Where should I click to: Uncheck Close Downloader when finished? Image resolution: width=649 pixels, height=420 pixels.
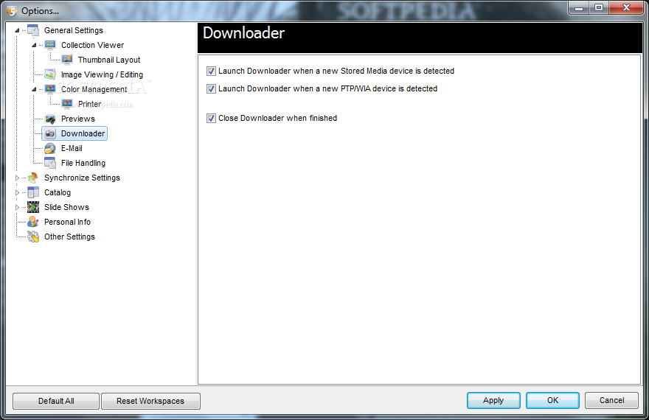211,118
